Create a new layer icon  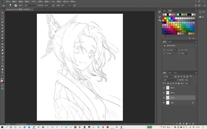point(190,124)
